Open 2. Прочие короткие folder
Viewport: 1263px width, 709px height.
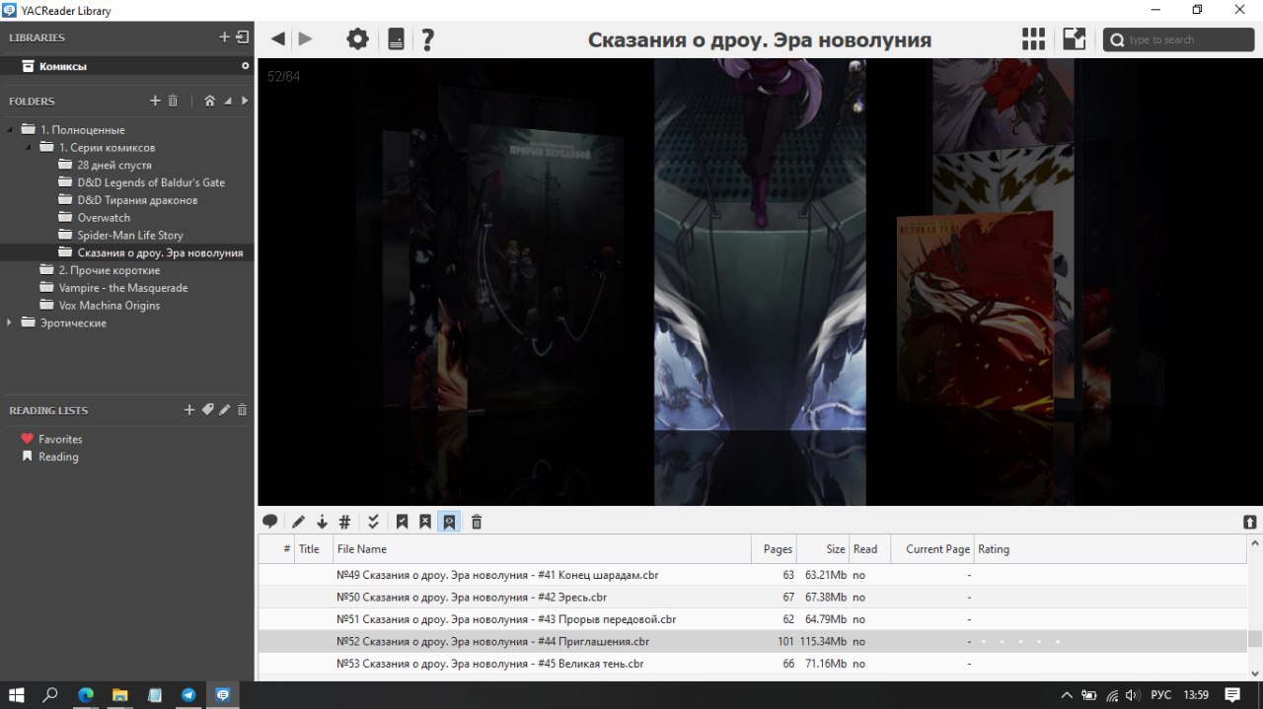(x=109, y=270)
